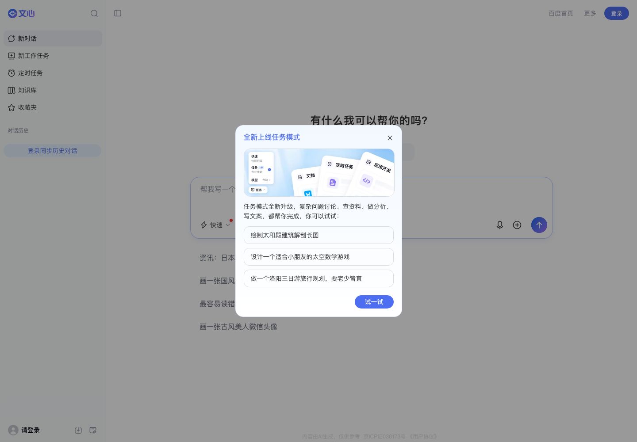Click the microphone voice input icon
The image size is (637, 442).
(500, 225)
